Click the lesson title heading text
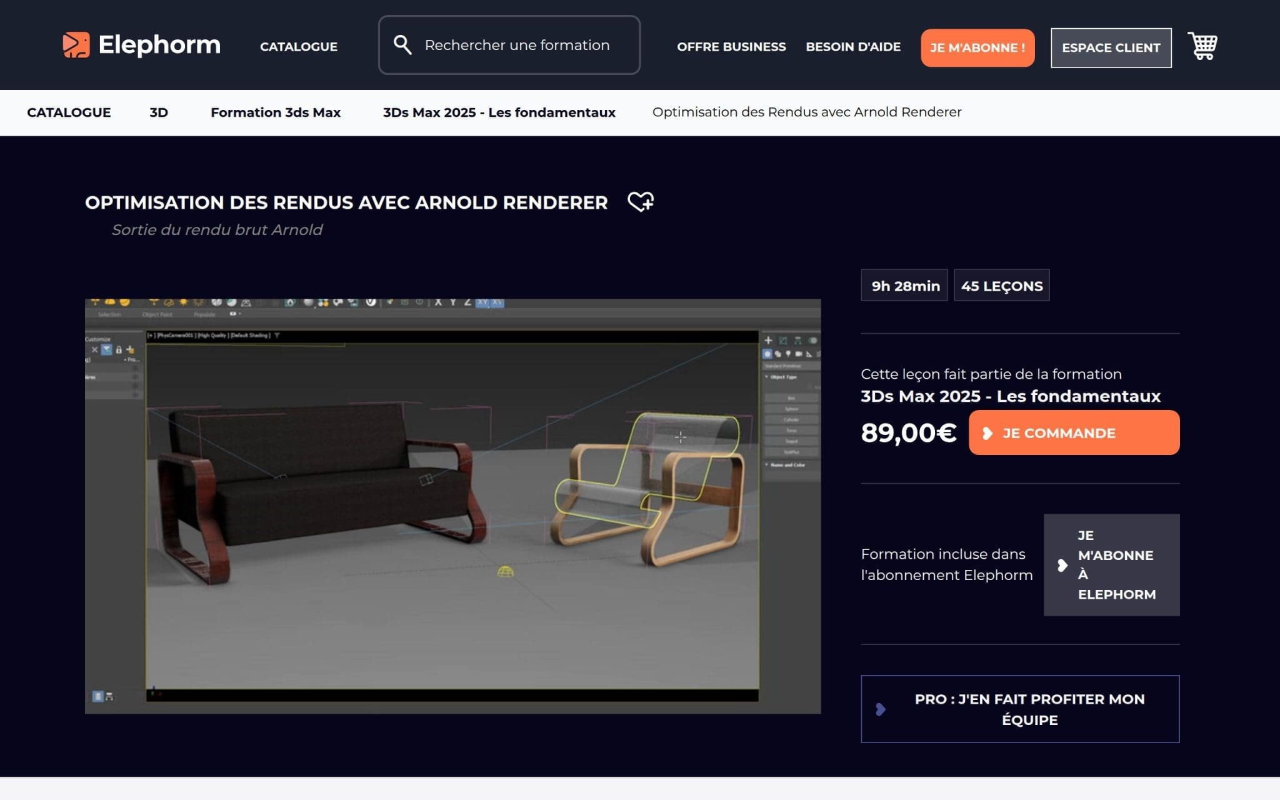This screenshot has width=1280, height=800. [346, 202]
